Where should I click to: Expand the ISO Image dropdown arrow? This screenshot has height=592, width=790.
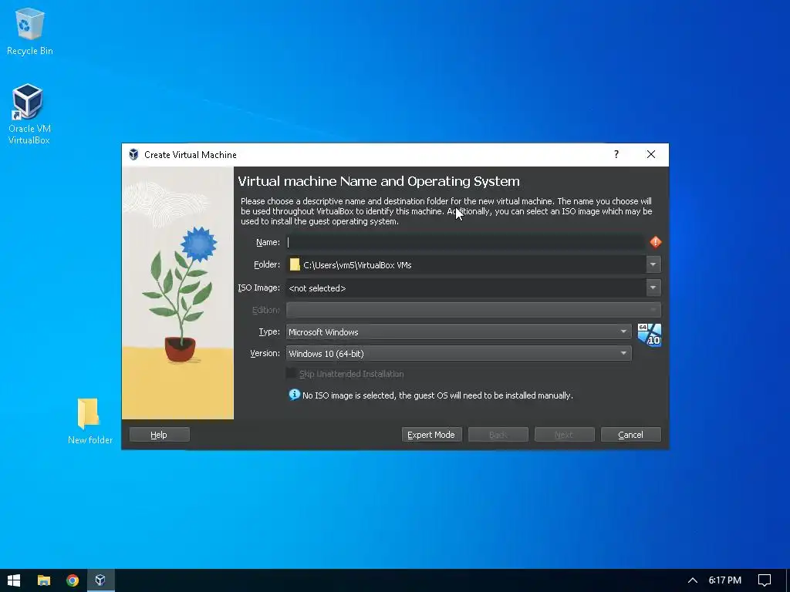tap(653, 288)
